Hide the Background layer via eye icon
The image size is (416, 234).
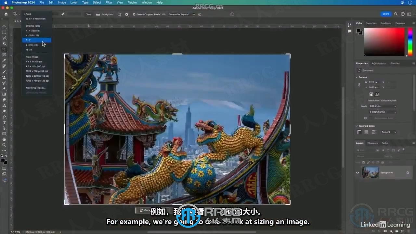pyautogui.click(x=357, y=173)
